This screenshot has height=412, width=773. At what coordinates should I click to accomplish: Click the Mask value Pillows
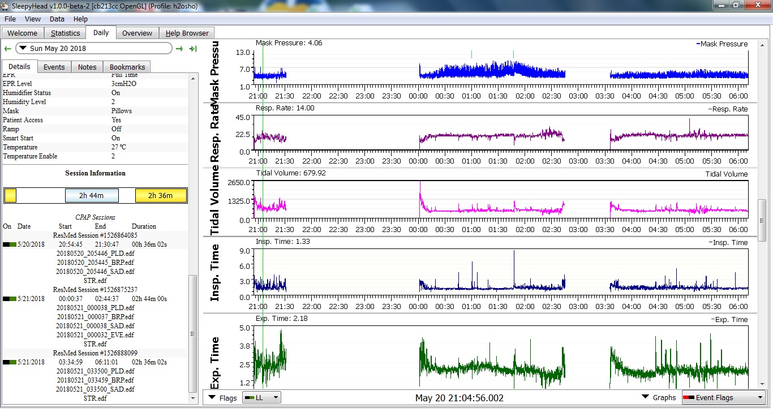point(122,111)
